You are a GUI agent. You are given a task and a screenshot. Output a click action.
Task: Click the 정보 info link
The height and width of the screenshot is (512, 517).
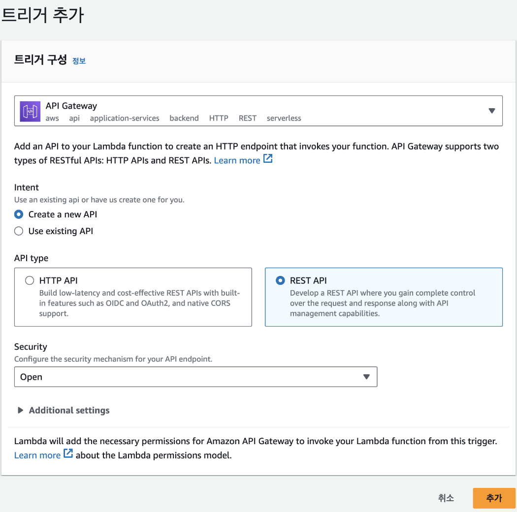click(x=79, y=60)
